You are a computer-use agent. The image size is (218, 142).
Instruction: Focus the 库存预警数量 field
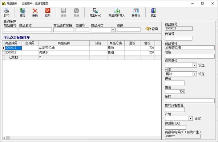(x=175, y=110)
